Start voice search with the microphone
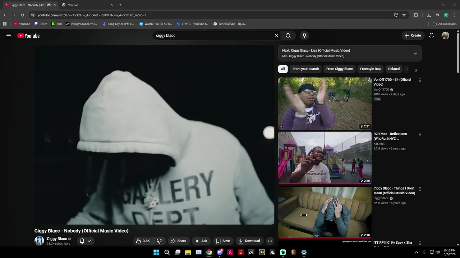Screen dimensions: 460x258 [304, 35]
